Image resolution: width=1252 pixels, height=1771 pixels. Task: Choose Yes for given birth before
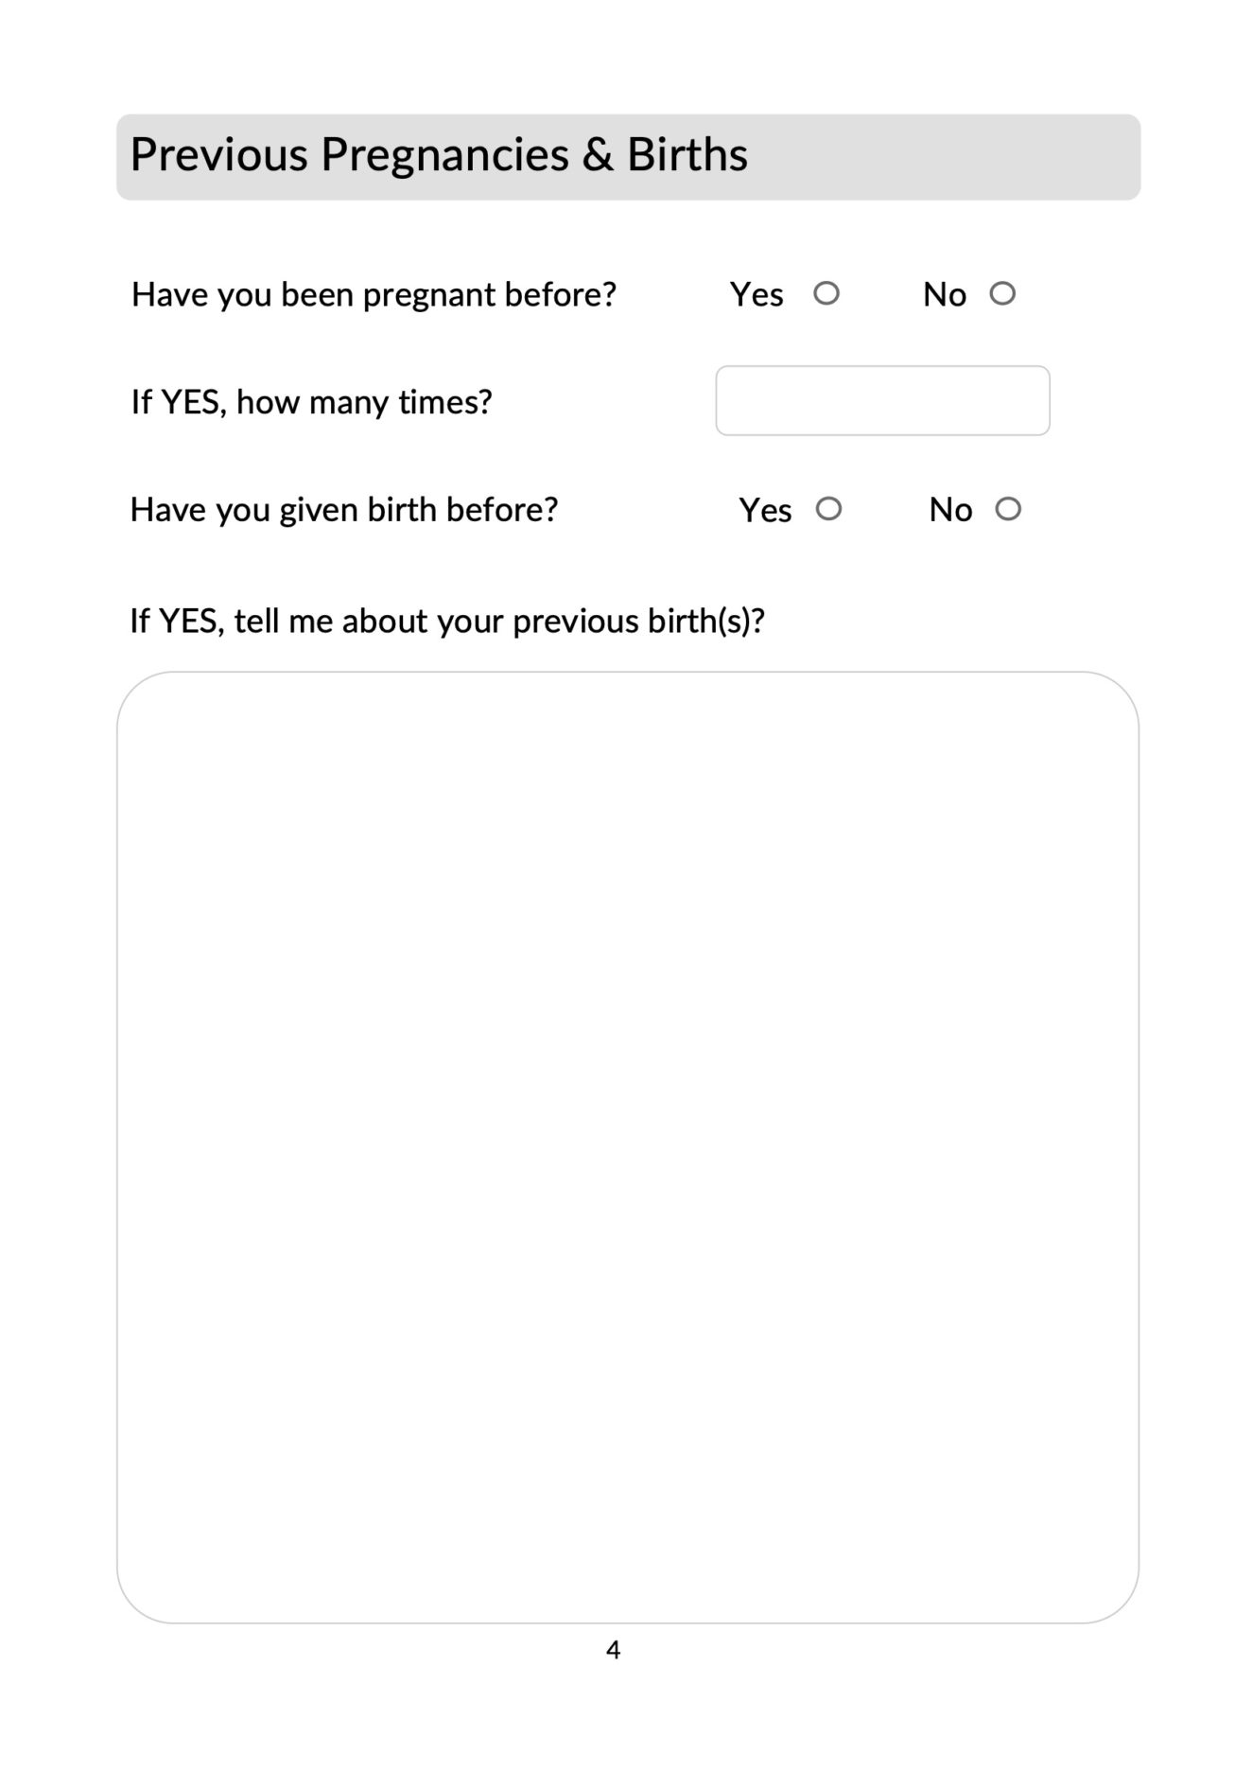(x=828, y=509)
